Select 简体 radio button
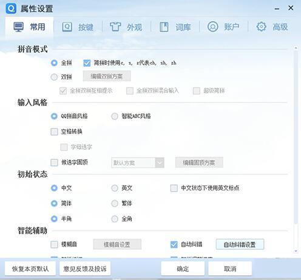 point(54,203)
